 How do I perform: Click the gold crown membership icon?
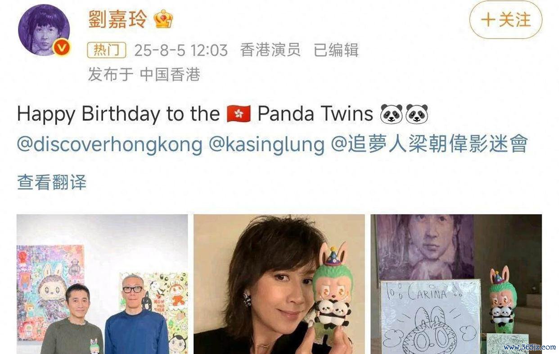(163, 19)
